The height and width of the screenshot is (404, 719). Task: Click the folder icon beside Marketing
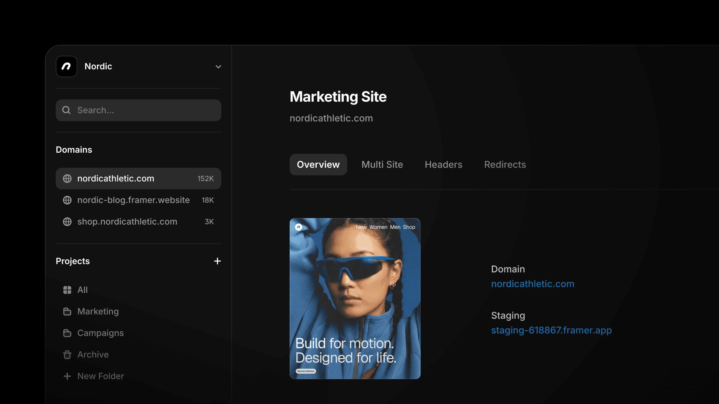point(67,311)
